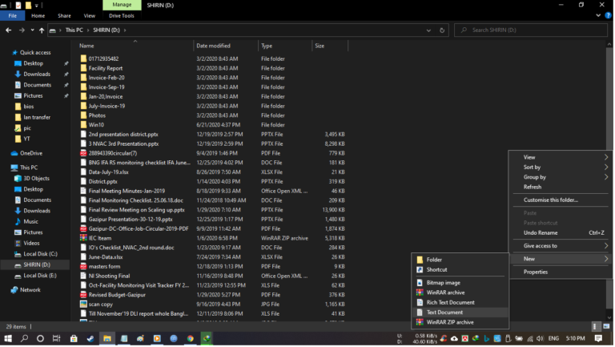Select the June-Data.xlsx file
The width and height of the screenshot is (615, 347).
106,257
